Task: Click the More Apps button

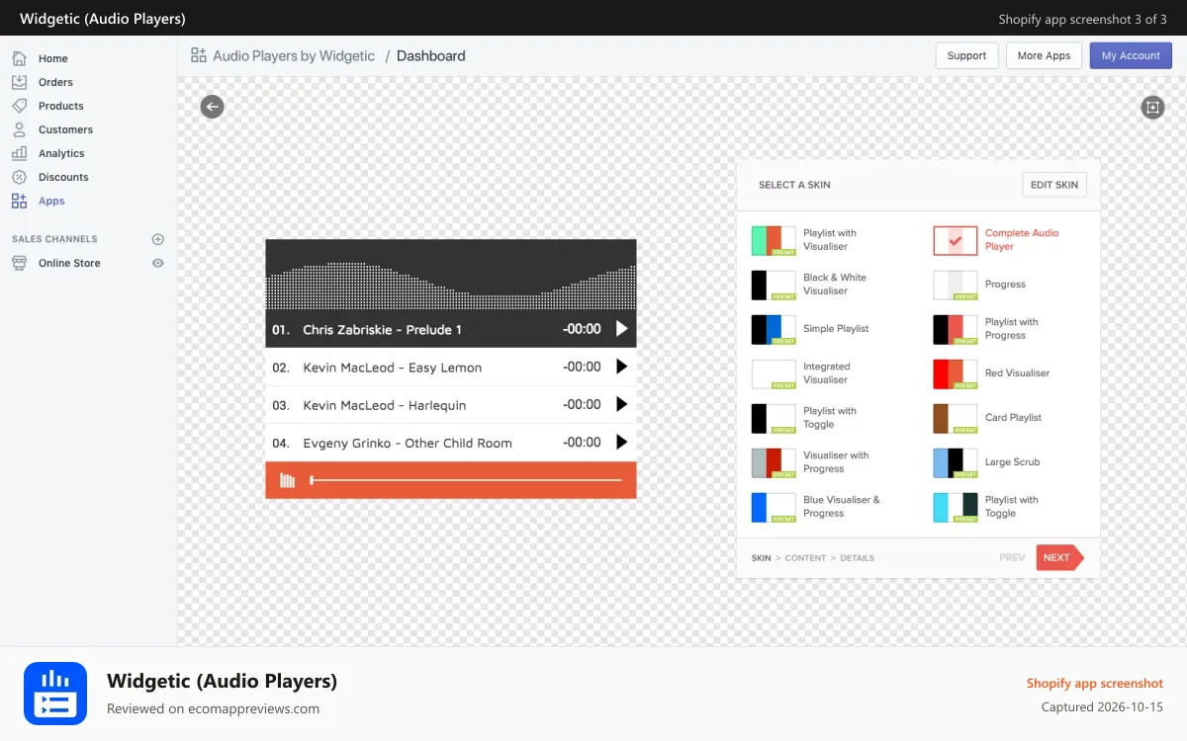Action: pos(1045,55)
